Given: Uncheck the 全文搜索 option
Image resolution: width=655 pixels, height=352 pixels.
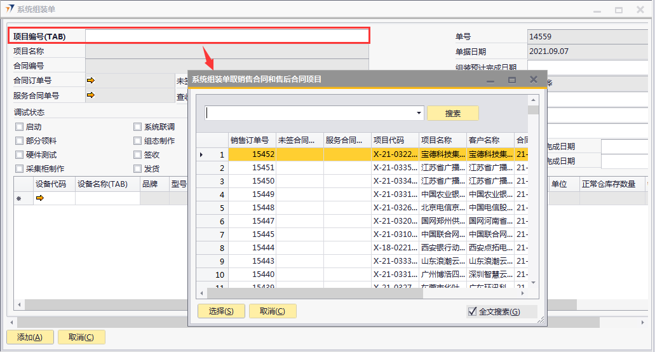Looking at the screenshot, I should coord(472,311).
